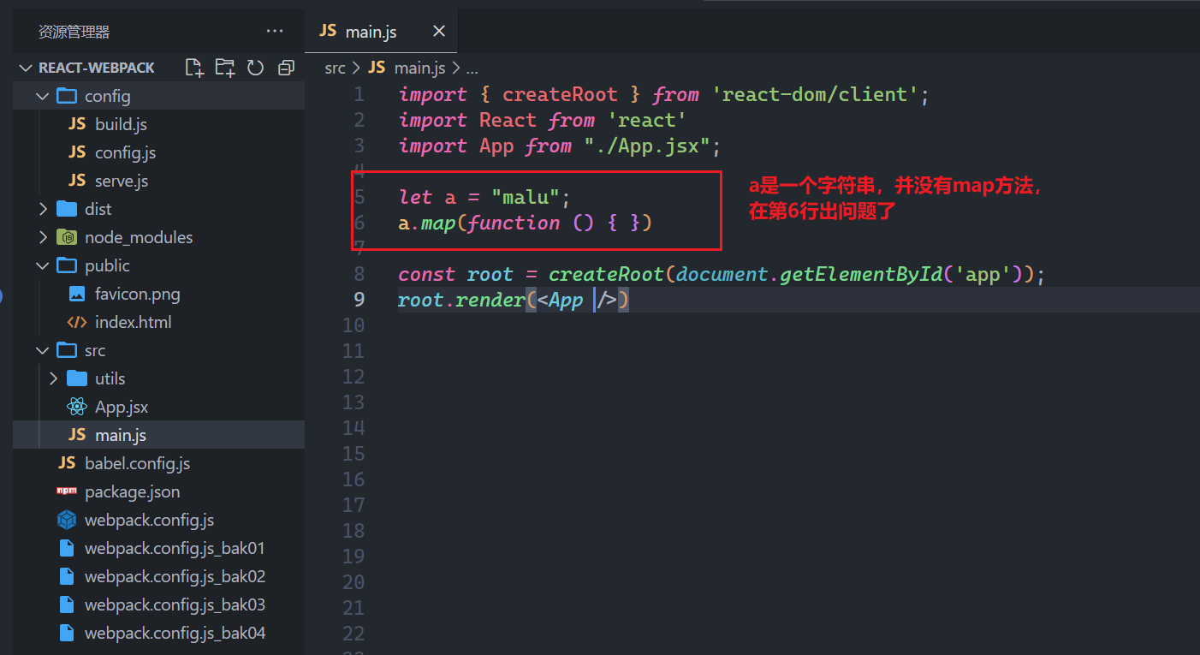Click the npm icon beside package.json
This screenshot has width=1200, height=655.
(67, 491)
